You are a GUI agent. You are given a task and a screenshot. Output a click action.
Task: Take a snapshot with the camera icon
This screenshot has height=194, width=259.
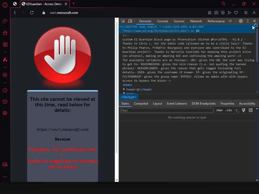pyautogui.click(x=216, y=13)
